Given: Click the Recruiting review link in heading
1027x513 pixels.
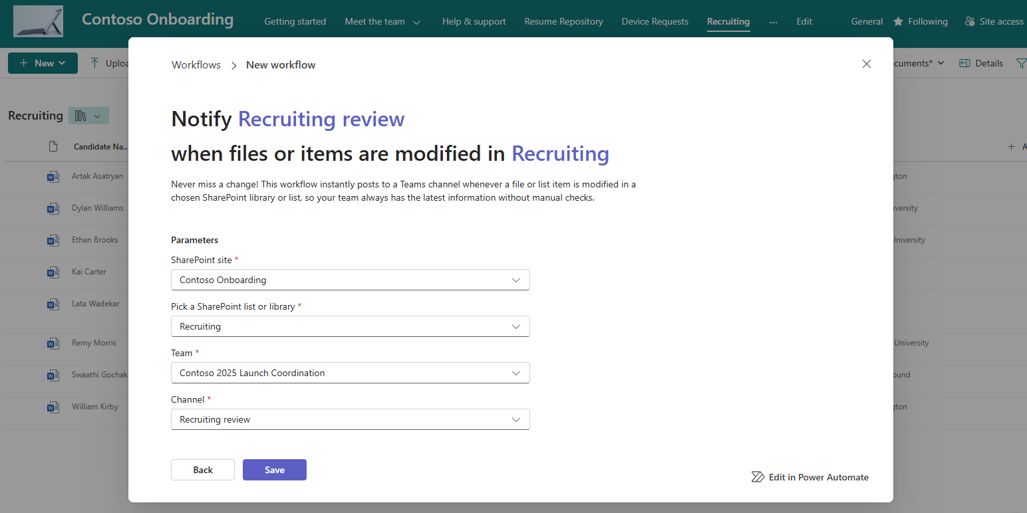Looking at the screenshot, I should pos(321,119).
